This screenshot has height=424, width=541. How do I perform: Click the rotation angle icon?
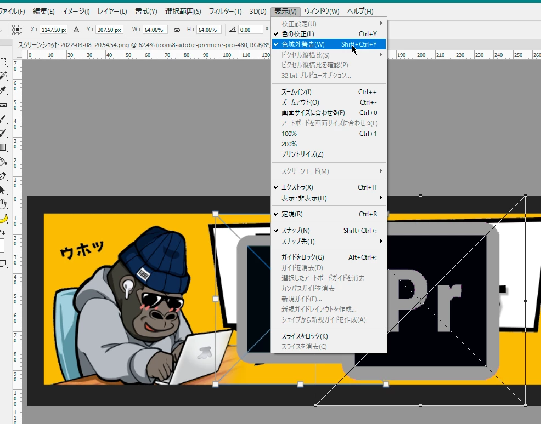tap(233, 30)
